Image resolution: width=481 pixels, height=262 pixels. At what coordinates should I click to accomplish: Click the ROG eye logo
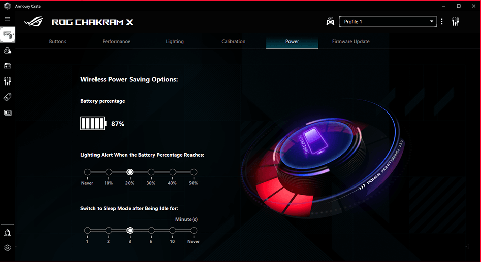click(x=34, y=22)
